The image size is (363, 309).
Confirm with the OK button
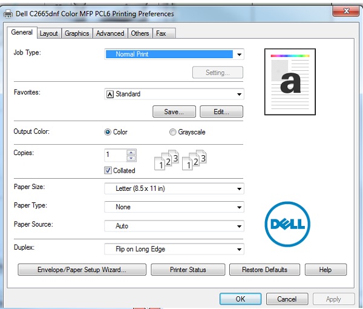click(x=241, y=299)
